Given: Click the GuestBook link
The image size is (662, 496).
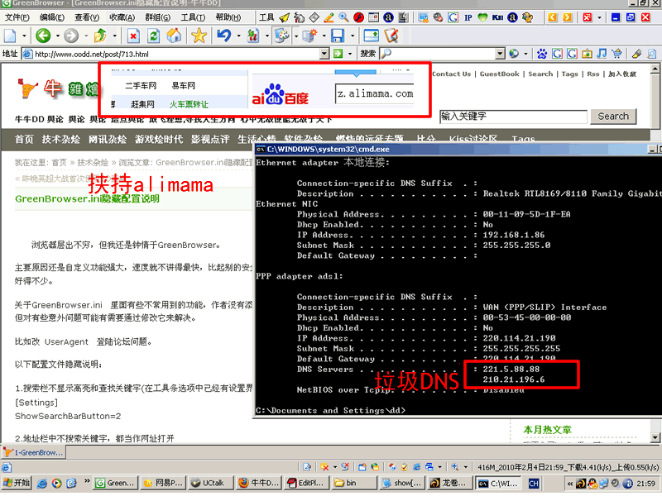Looking at the screenshot, I should 500,74.
